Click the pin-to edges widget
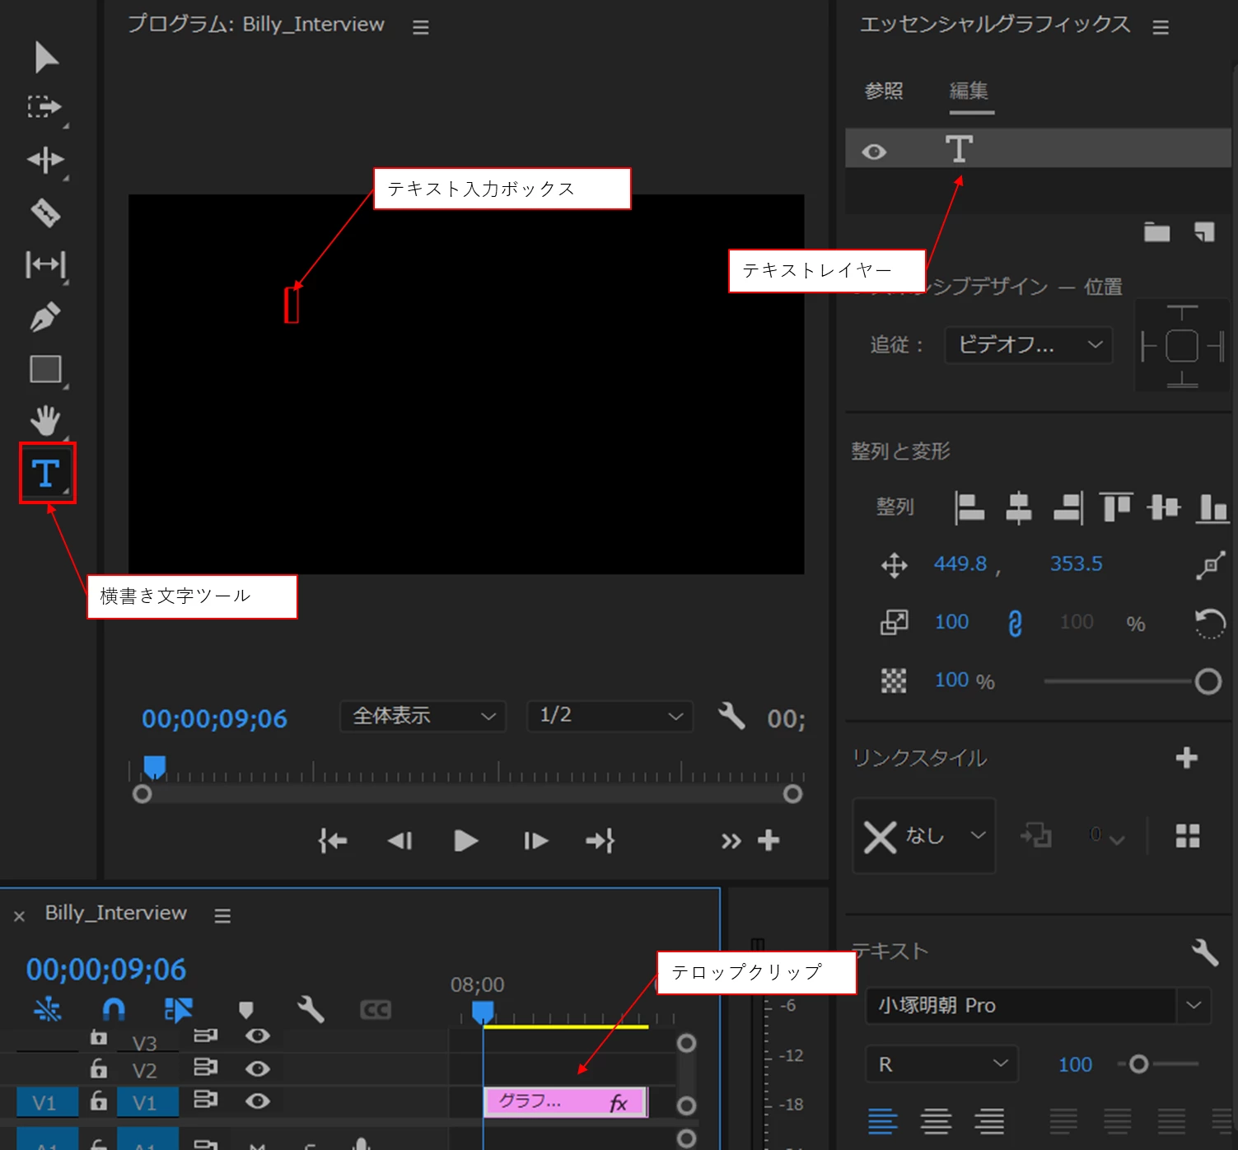1238x1150 pixels. pos(1182,345)
